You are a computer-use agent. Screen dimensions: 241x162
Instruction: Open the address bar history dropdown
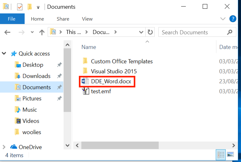(x=141, y=32)
